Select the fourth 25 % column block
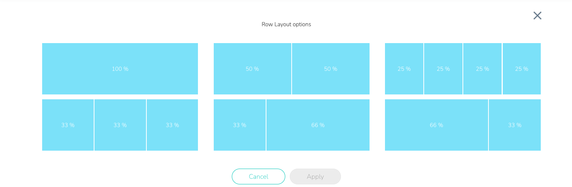 (521, 69)
